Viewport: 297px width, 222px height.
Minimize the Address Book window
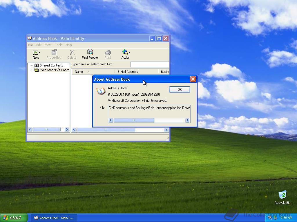[152, 38]
